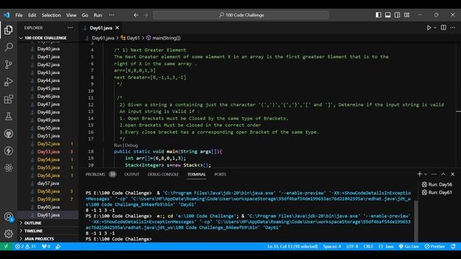Switch to the OUTPUT tab
461x259 pixels.
[x=131, y=174]
